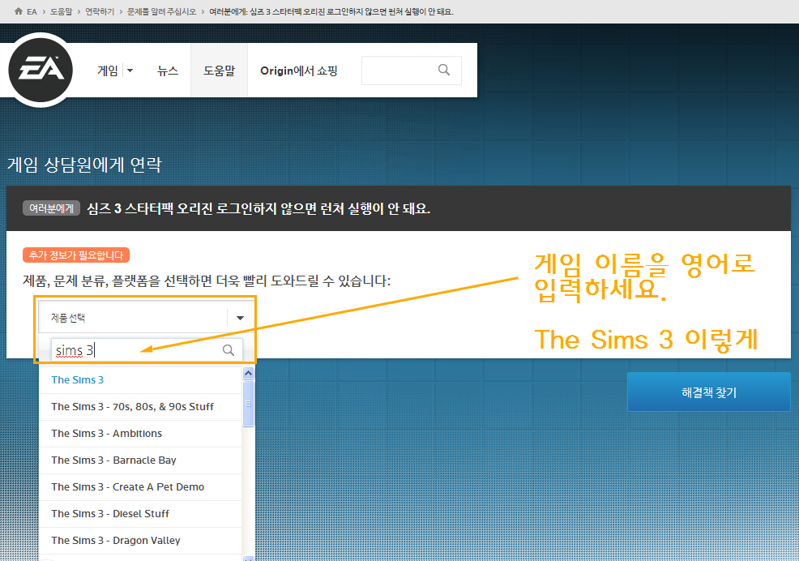Select The Sims 3 - Dragon Valley
This screenshot has width=799, height=561.
(x=140, y=541)
